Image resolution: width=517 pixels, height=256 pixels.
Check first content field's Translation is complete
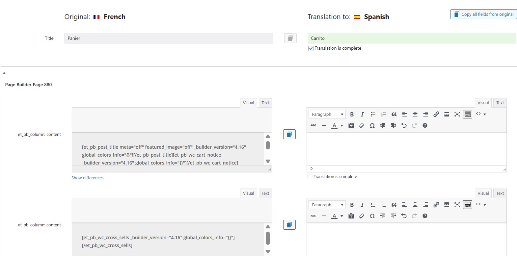tap(310, 177)
